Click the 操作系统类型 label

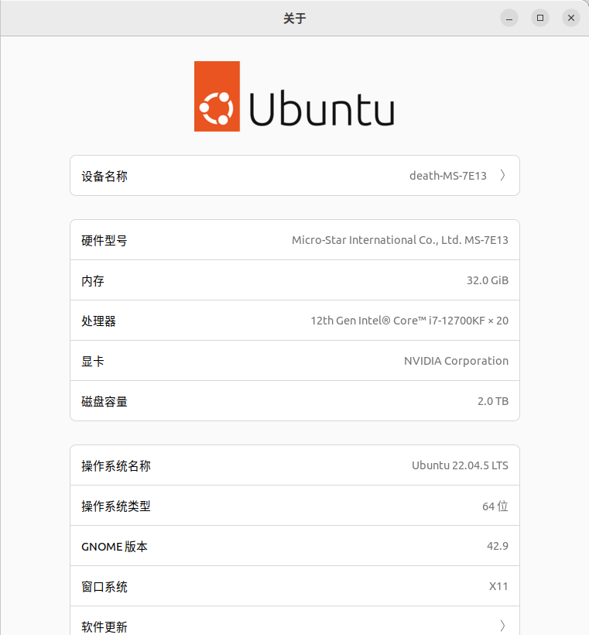click(x=116, y=506)
